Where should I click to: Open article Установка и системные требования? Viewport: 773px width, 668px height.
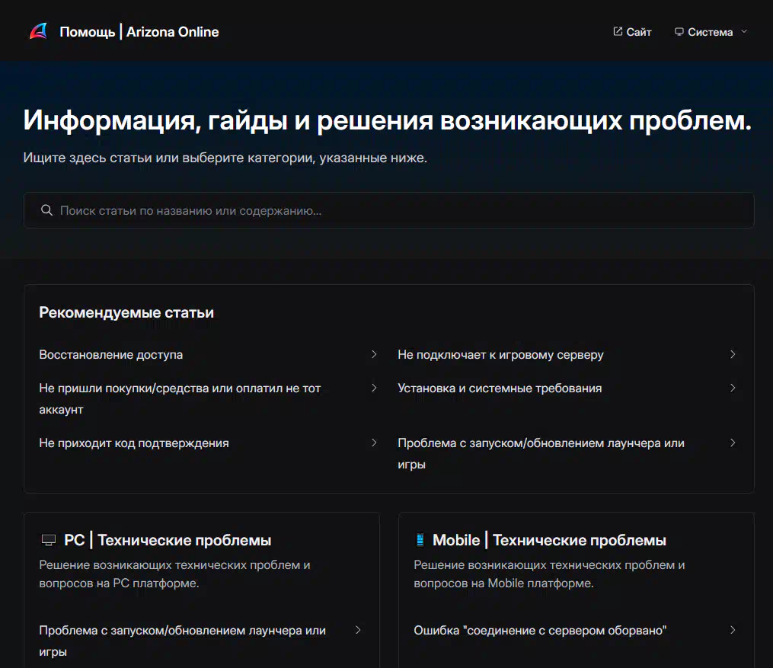coord(500,388)
